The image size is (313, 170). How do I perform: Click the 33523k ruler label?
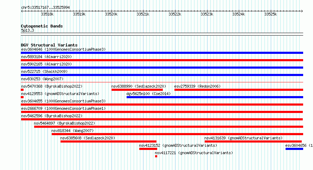pos(207,14)
